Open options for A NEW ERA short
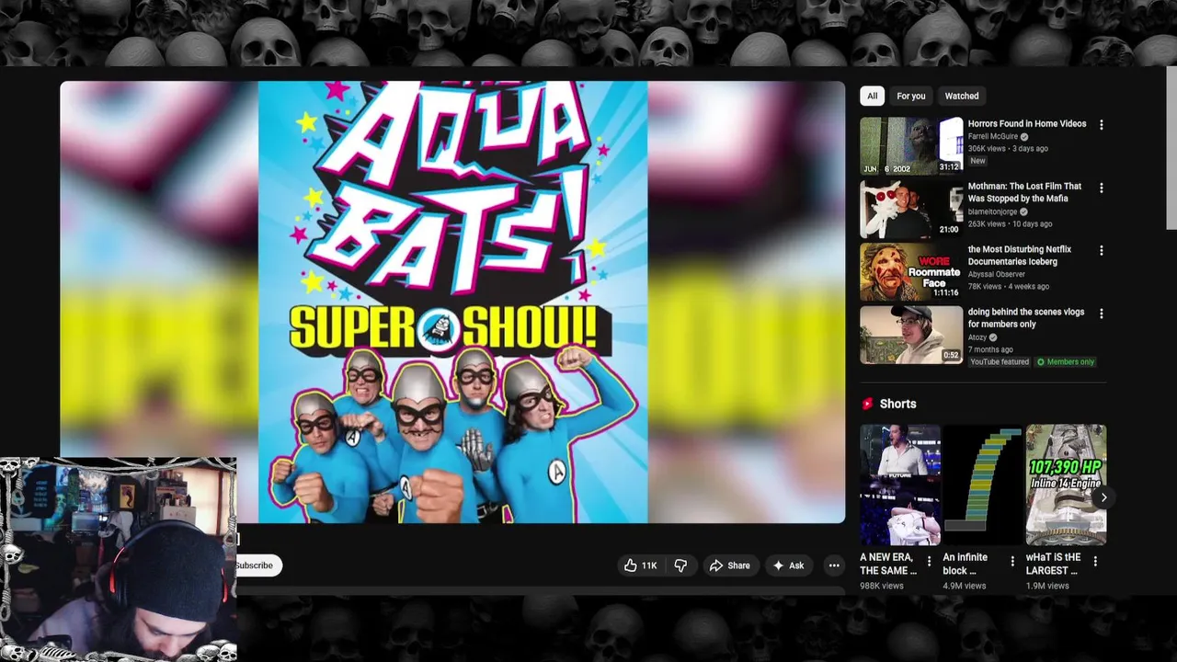This screenshot has height=662, width=1177. click(929, 561)
